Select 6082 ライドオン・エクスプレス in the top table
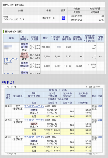The image size is (108, 158). (14, 18)
